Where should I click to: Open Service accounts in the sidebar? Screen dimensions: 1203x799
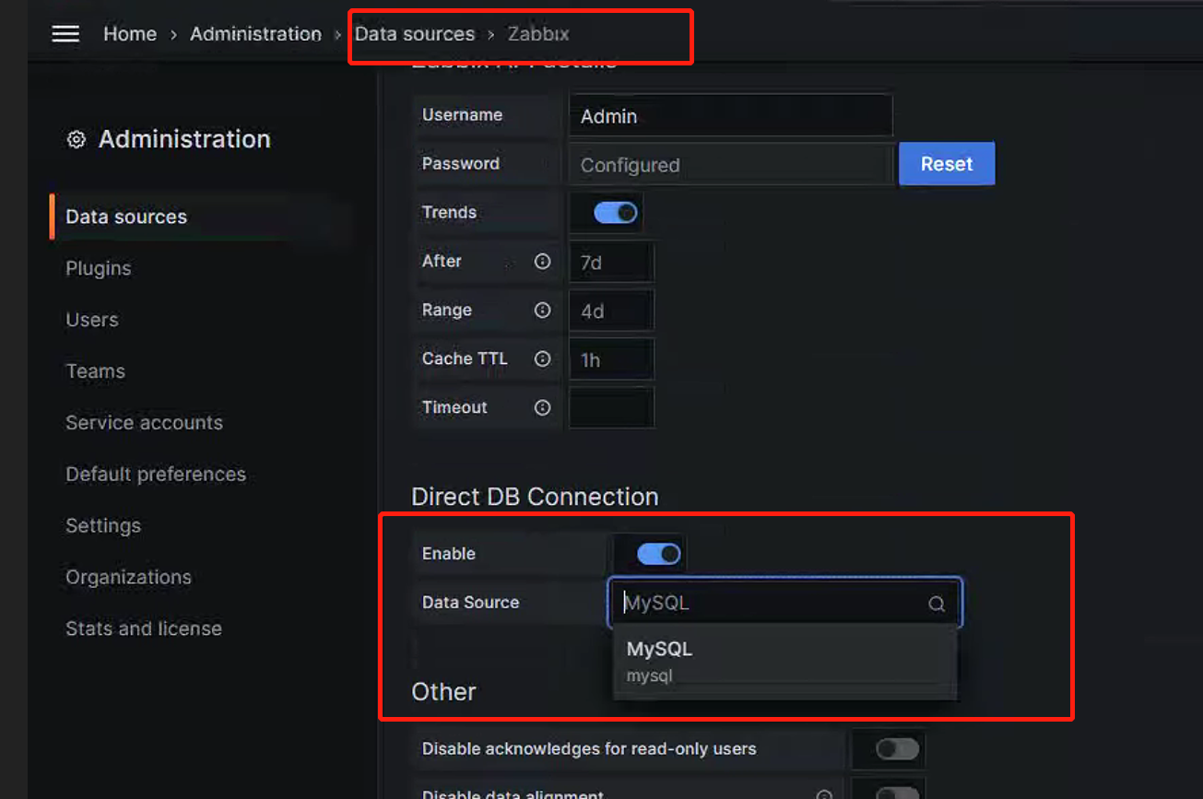[144, 423]
